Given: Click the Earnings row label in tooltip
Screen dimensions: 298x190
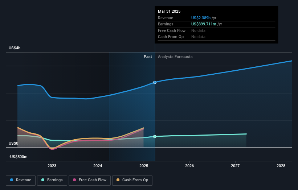Looking at the screenshot, I should [166, 24].
